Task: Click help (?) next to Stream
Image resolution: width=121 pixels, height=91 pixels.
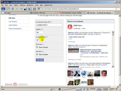Action: pyautogui.click(x=43, y=44)
